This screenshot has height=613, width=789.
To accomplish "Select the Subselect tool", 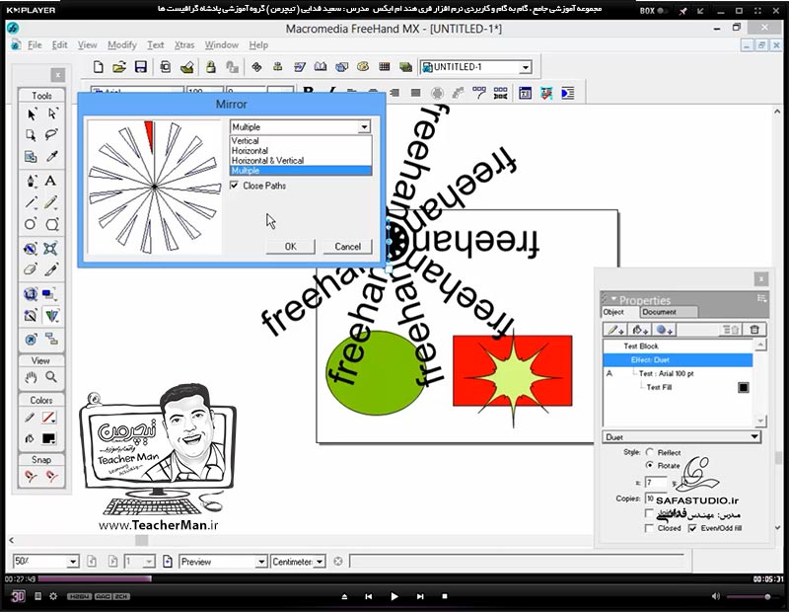I will pos(52,115).
